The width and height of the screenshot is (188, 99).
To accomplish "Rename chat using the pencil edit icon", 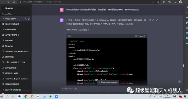I will point(26,19).
